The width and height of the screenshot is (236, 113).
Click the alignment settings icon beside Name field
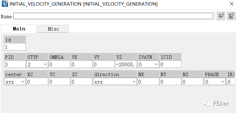221,16
